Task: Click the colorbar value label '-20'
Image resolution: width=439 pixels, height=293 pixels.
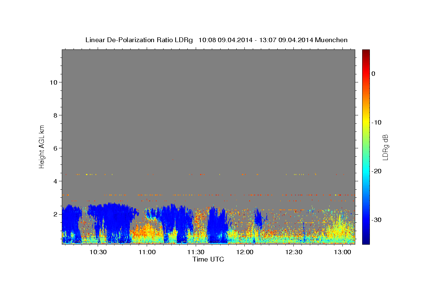Action: (377, 171)
